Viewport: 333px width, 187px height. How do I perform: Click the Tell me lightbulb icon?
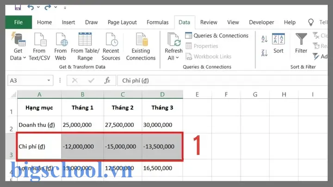pyautogui.click(x=311, y=22)
